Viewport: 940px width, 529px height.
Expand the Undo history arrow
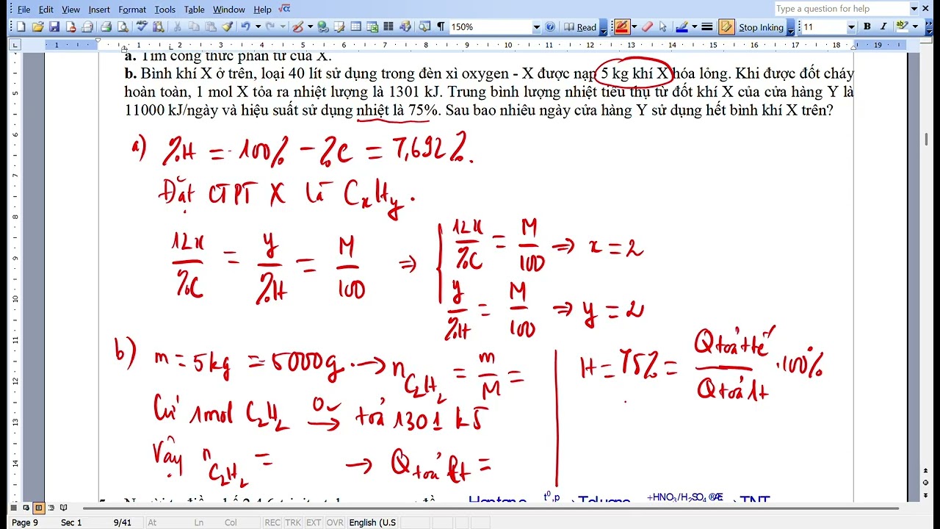pos(258,26)
